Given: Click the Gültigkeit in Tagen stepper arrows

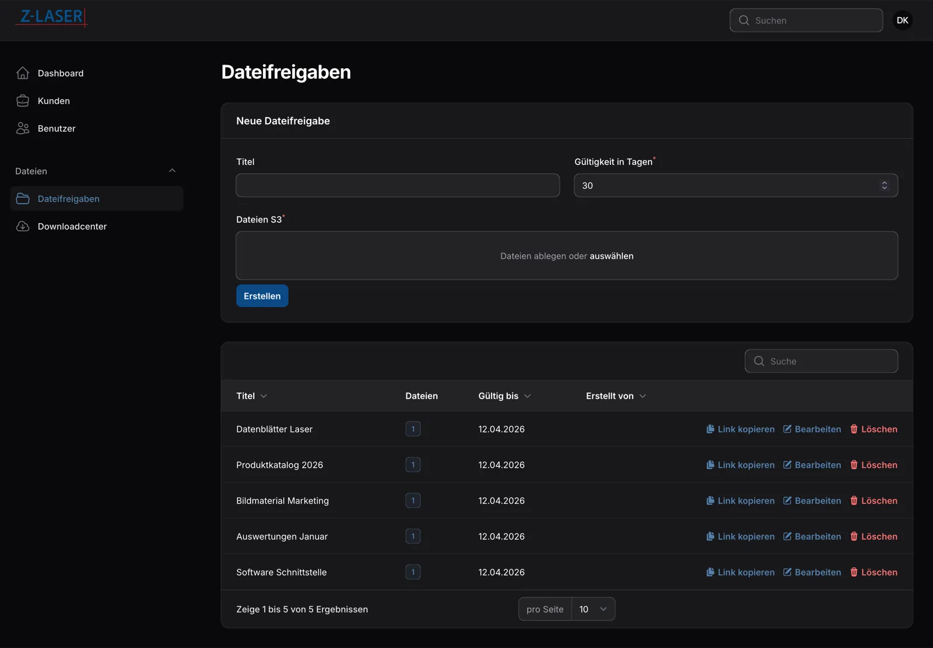Looking at the screenshot, I should coord(884,185).
